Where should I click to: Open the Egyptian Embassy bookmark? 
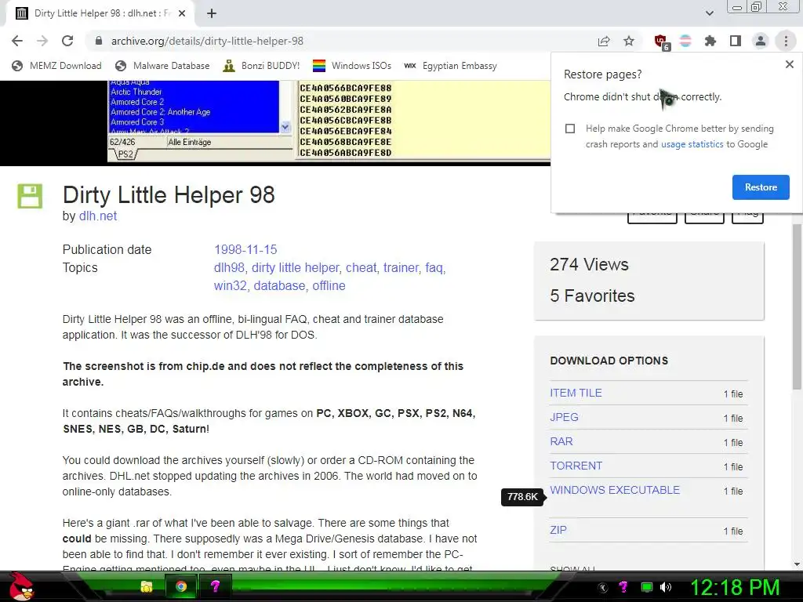[x=451, y=66]
